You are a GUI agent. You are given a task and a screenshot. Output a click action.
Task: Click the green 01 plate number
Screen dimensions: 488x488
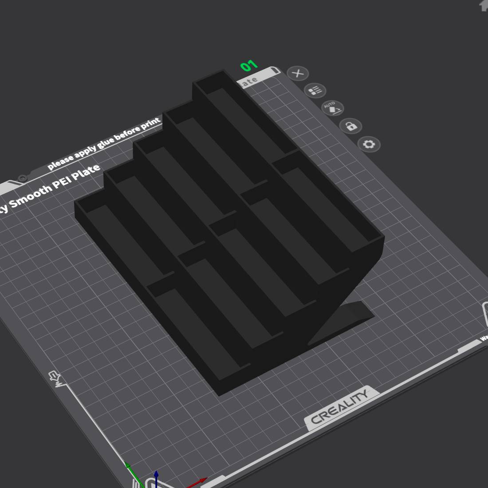pyautogui.click(x=249, y=66)
